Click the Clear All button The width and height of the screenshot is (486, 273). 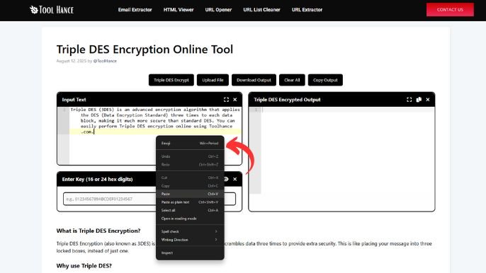(292, 80)
